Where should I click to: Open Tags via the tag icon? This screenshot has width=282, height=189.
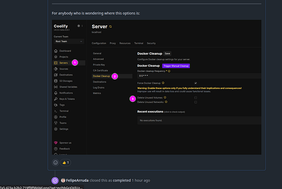(56, 105)
